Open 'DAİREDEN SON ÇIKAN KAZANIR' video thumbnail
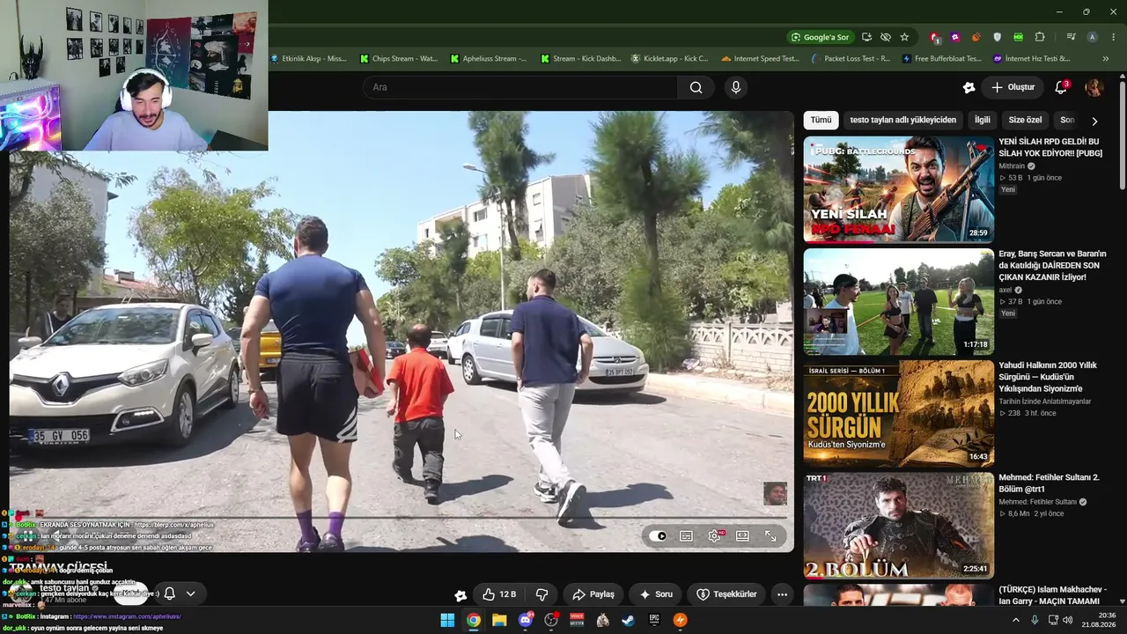 point(898,302)
